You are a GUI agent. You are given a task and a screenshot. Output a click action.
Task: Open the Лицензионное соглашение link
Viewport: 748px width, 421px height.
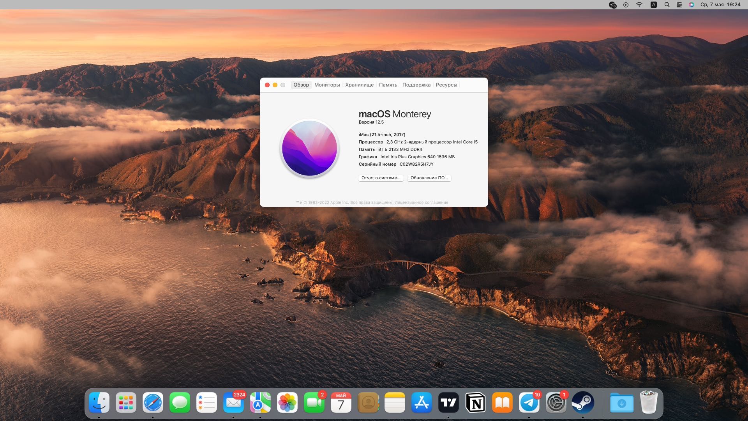coord(421,202)
